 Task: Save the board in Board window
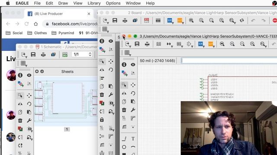point(115,20)
